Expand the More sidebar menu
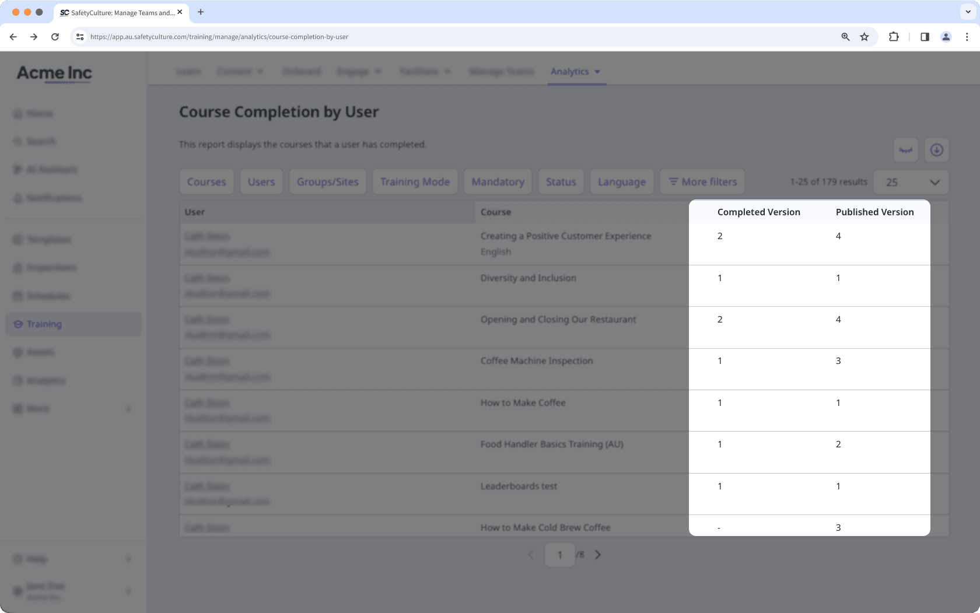980x613 pixels. 37,408
